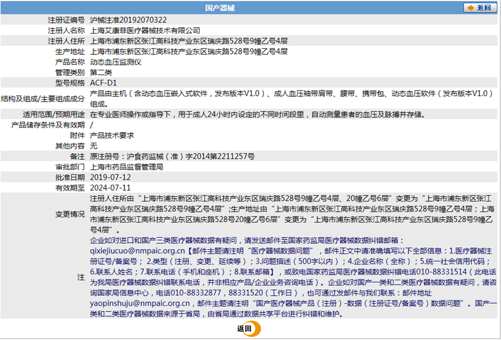Viewport: 501px width, 340px height.
Task: Click the 批准日期 label
Action: (x=70, y=178)
